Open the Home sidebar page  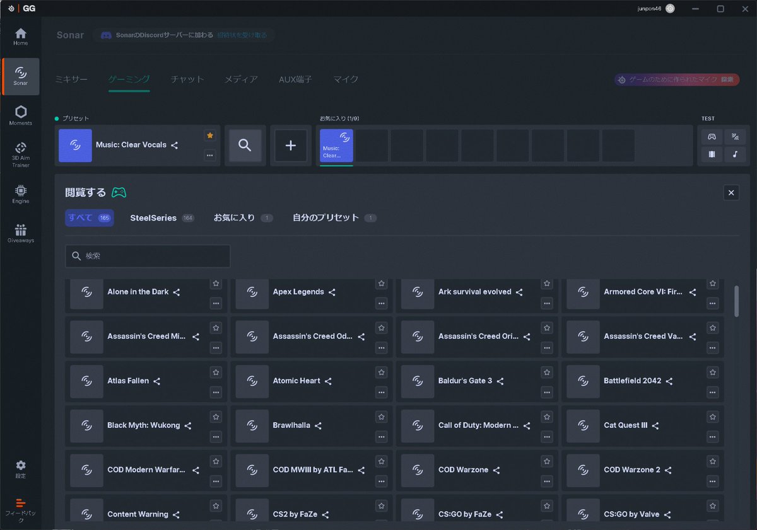21,37
